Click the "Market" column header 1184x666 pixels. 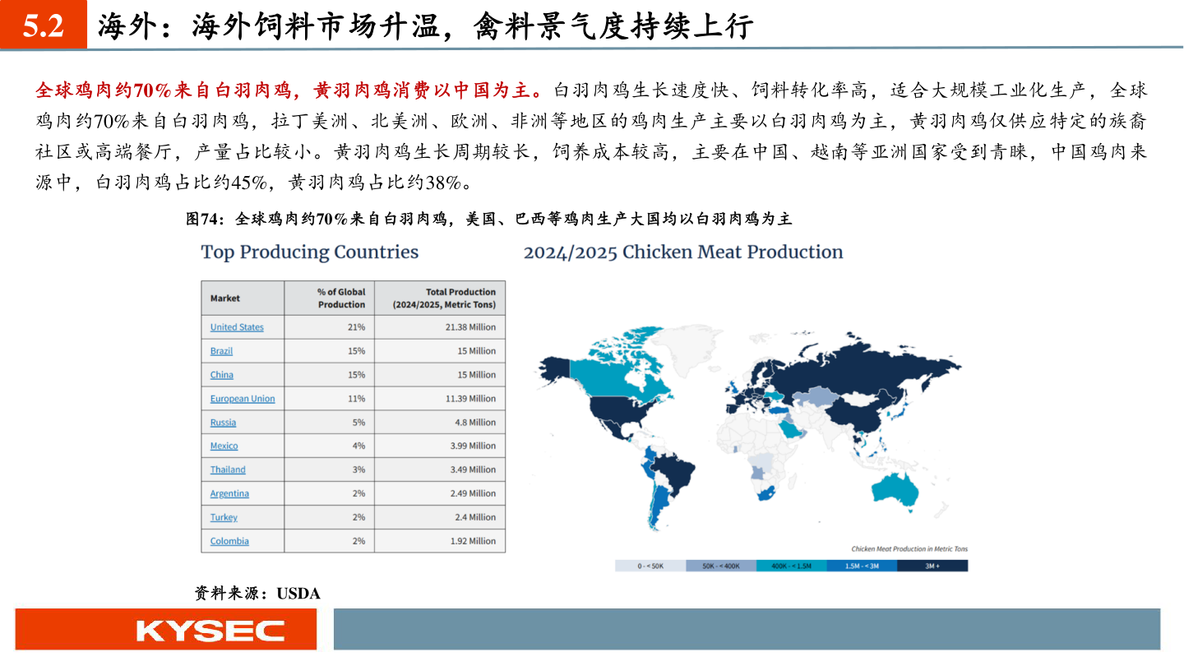243,298
